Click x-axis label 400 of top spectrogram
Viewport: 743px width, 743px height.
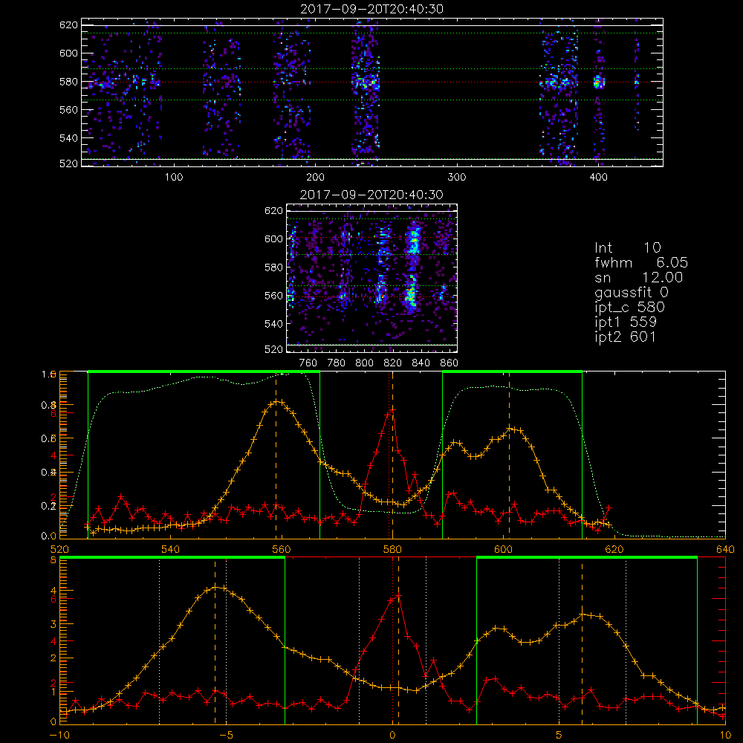tap(598, 178)
